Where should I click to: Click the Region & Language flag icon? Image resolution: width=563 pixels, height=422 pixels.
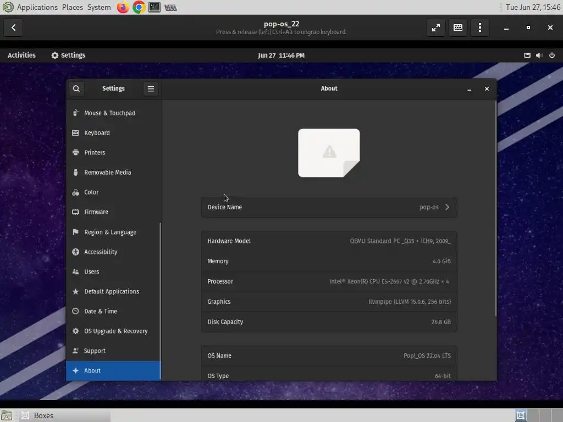click(75, 232)
